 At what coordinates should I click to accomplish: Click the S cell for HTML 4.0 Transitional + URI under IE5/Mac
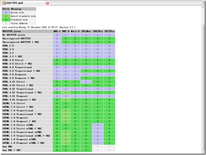(x=86, y=71)
